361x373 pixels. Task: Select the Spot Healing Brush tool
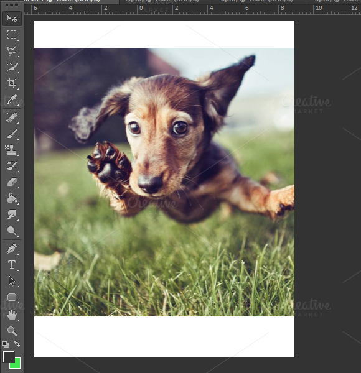pos(12,117)
